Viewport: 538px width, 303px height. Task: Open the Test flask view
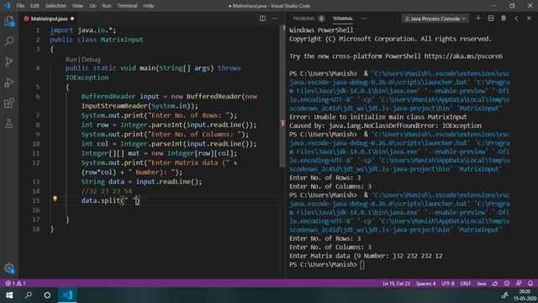click(9, 124)
